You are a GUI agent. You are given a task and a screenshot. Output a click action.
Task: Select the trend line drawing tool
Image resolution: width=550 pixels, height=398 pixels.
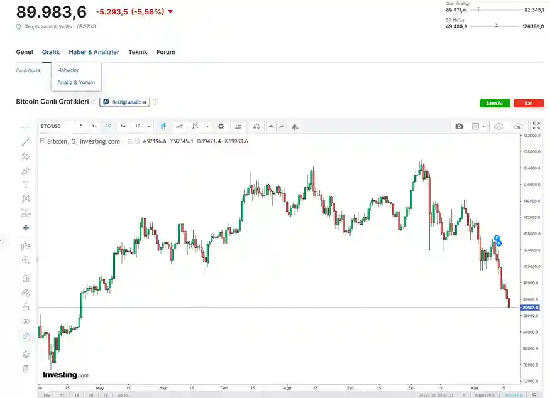pyautogui.click(x=26, y=142)
